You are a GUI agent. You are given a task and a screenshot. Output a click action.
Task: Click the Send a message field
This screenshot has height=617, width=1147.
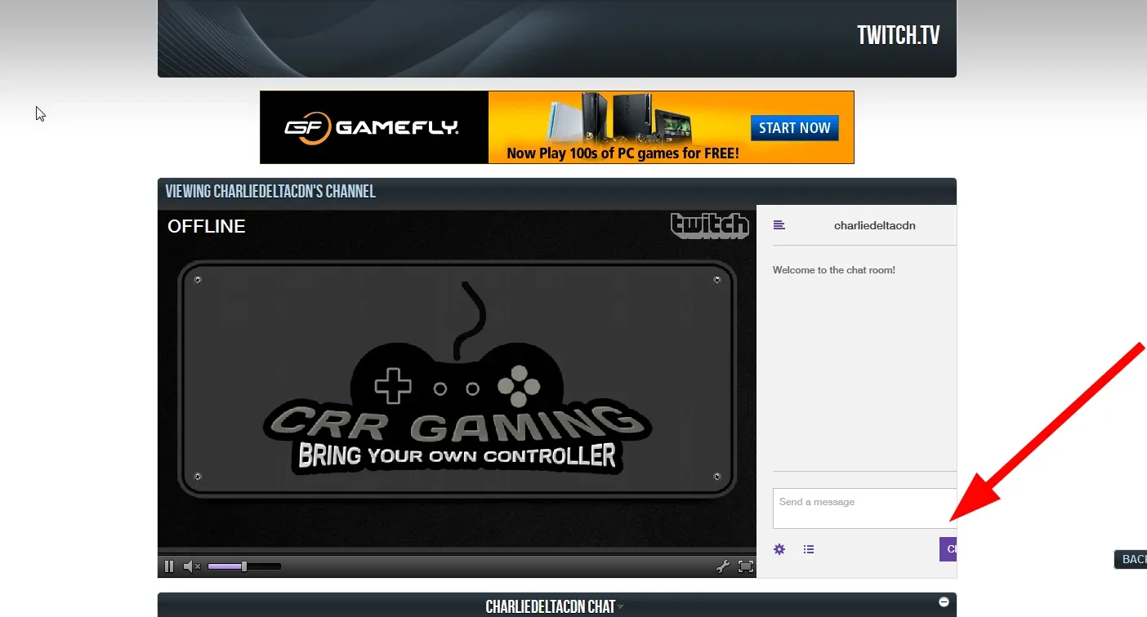[x=864, y=508]
